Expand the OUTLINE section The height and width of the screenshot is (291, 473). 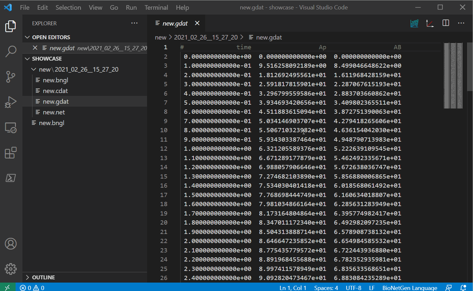(x=27, y=277)
